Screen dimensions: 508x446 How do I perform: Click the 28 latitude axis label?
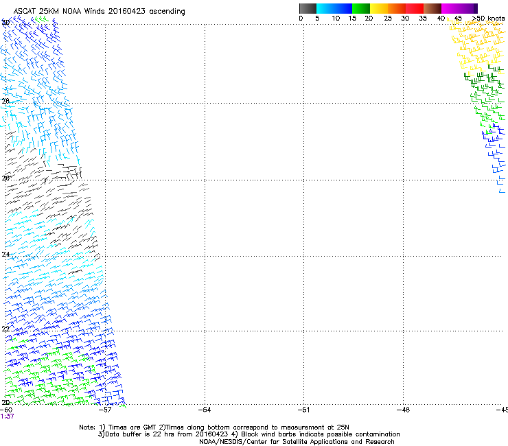coord(5,101)
